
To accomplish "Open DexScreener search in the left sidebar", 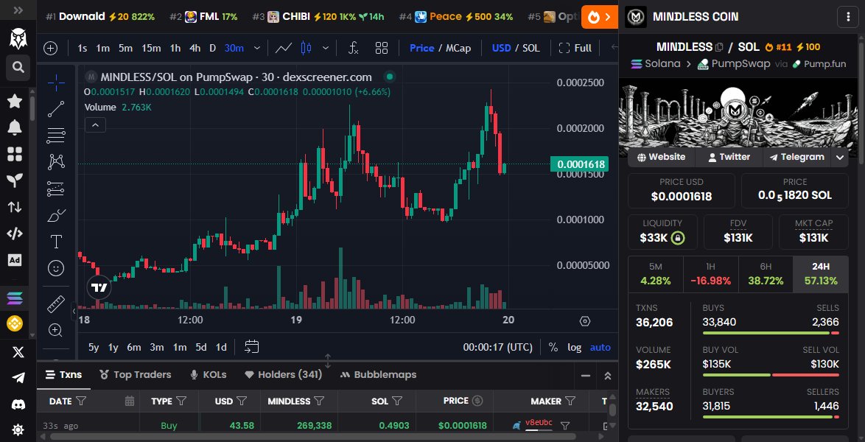I will 16,68.
